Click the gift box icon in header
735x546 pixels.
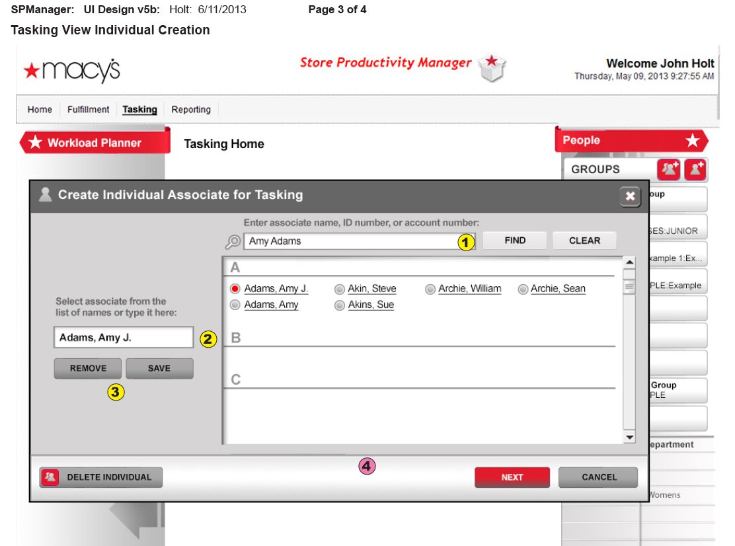point(492,67)
